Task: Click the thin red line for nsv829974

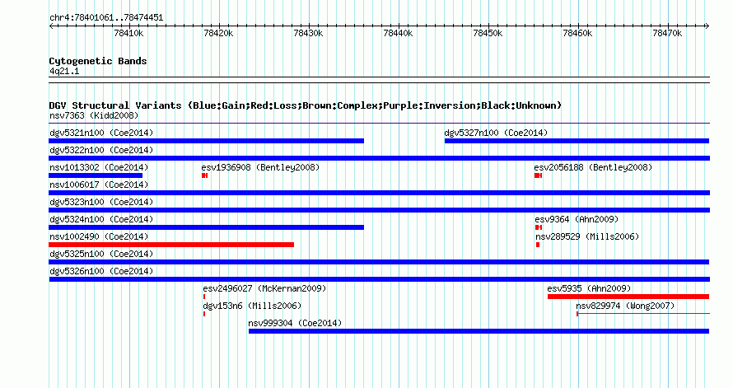Action: (643, 314)
